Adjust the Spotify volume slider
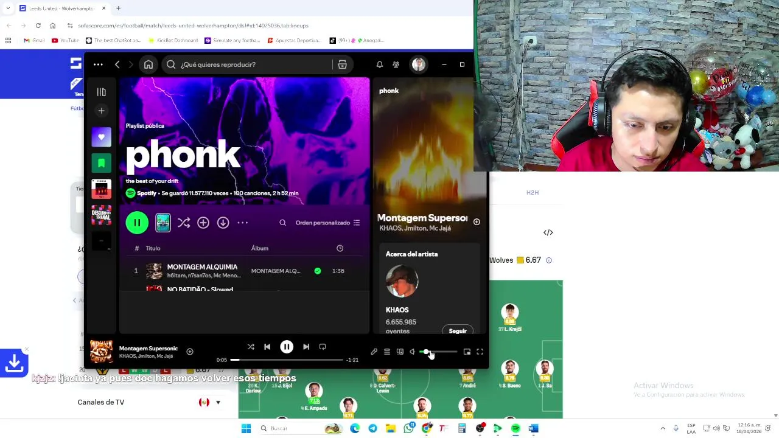This screenshot has height=438, width=779. click(x=438, y=352)
